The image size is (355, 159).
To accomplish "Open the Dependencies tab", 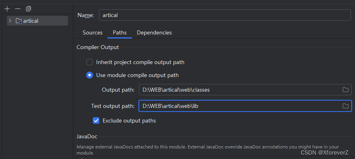I will tap(154, 33).
